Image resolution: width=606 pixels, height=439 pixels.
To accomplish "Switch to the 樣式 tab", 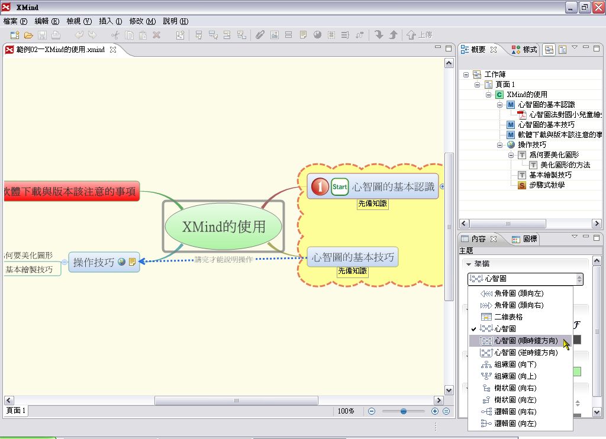I will (x=524, y=50).
